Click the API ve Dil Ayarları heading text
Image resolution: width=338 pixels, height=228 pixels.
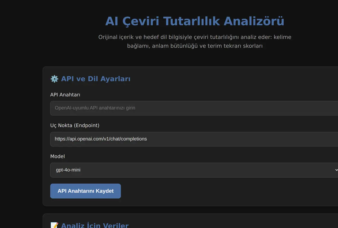[96, 79]
